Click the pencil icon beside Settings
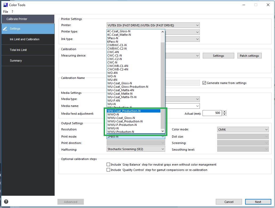The image size is (275, 208). click(x=5, y=29)
